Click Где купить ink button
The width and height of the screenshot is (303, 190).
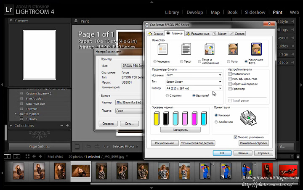[x=180, y=130]
